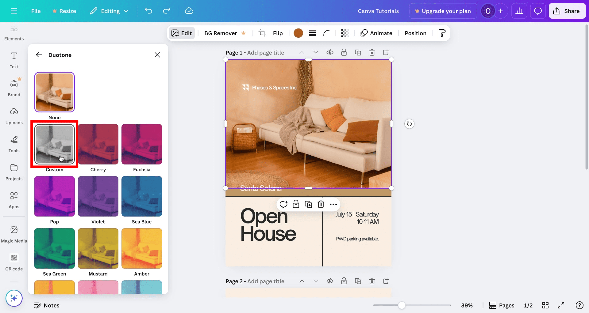
Task: Open Notes at the bottom
Action: click(x=47, y=305)
